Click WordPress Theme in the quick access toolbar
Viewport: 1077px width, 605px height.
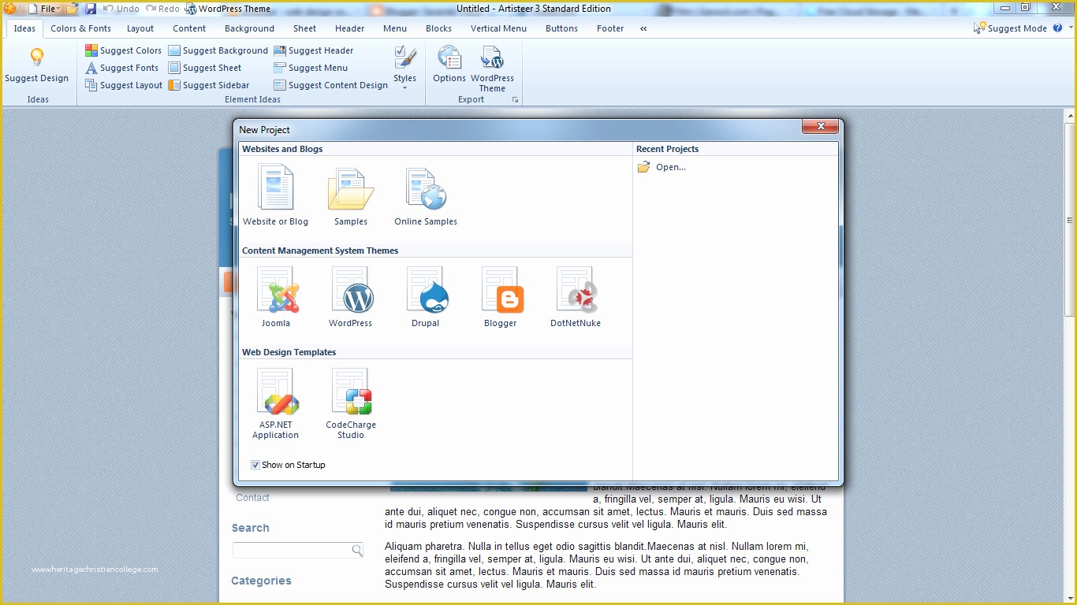227,9
